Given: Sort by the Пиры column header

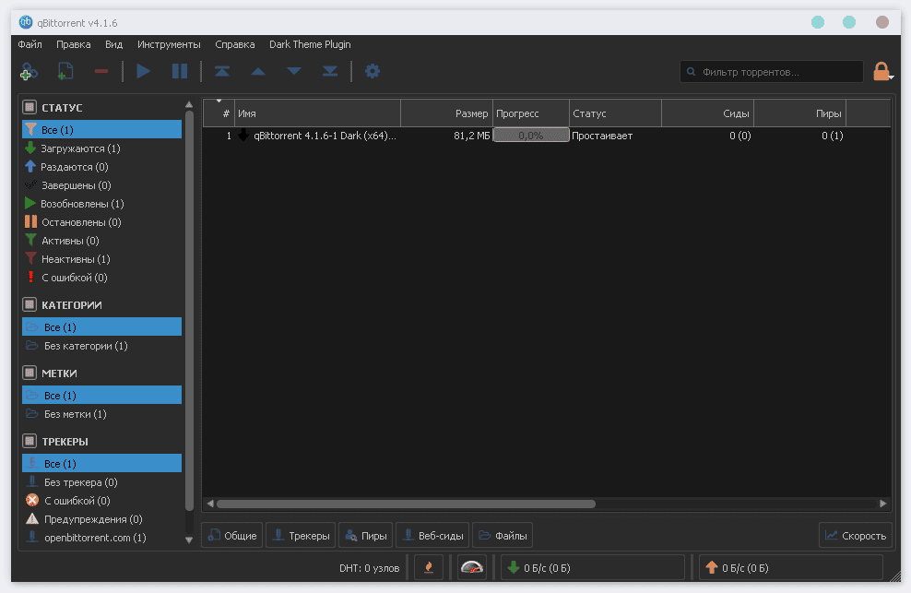Looking at the screenshot, I should tap(800, 113).
